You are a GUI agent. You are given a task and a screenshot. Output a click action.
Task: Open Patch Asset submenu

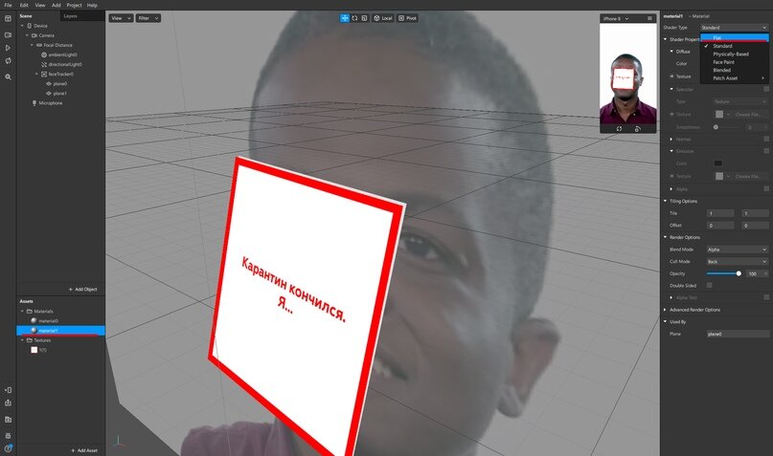coord(735,78)
